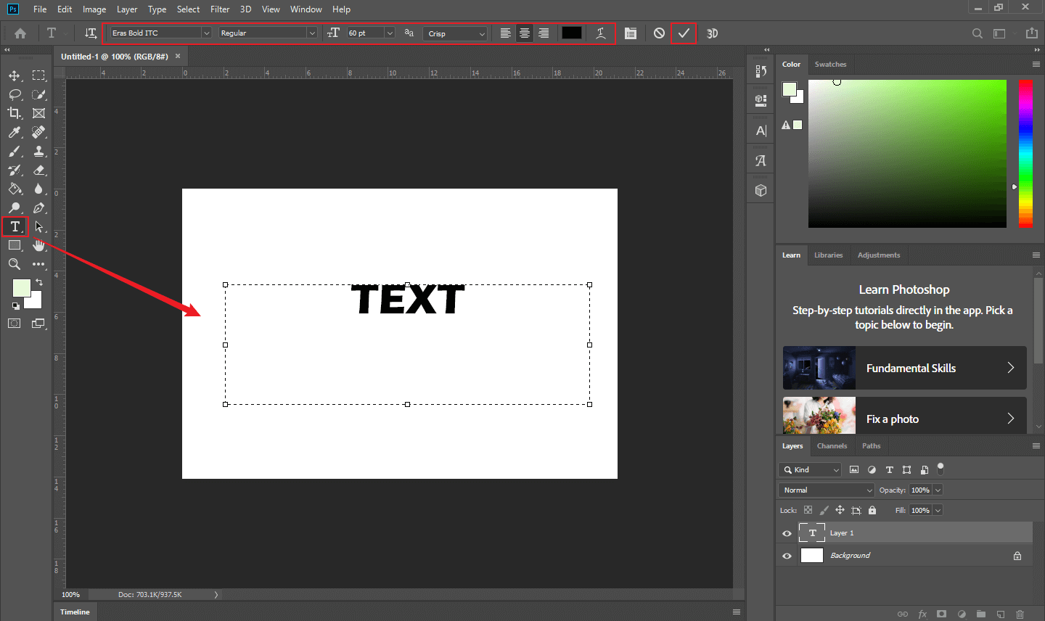The height and width of the screenshot is (621, 1045).
Task: Select the Crop tool
Action: click(14, 112)
